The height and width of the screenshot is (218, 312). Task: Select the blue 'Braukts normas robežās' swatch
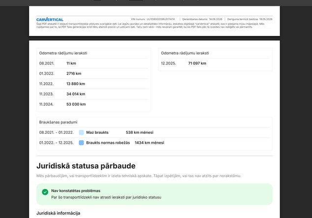point(81,143)
